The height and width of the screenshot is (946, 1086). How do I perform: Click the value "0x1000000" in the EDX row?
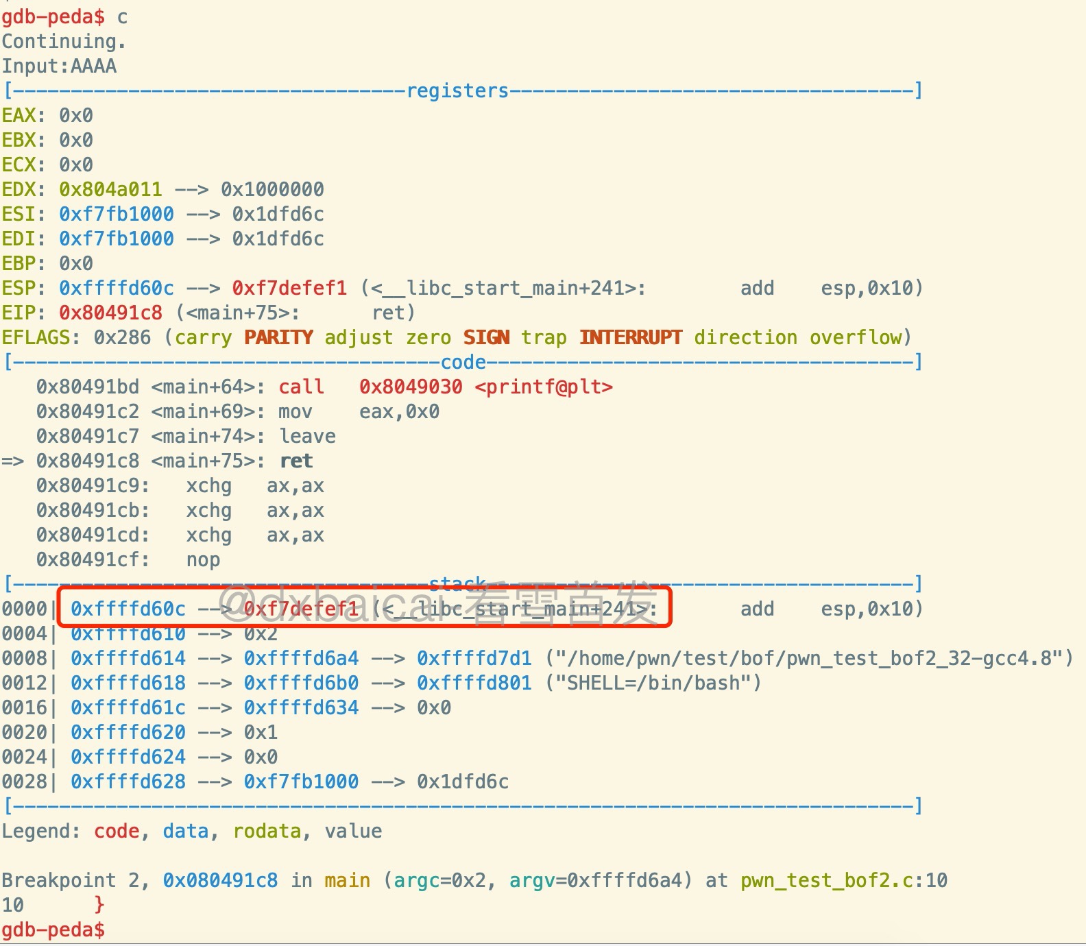pyautogui.click(x=272, y=190)
